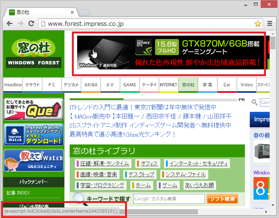This screenshot has height=218, width=279.
Task: Open the GAME navigation tab
Action: [130, 85]
